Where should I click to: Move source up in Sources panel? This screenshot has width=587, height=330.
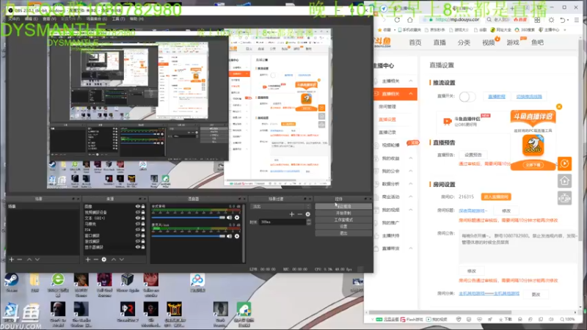pyautogui.click(x=114, y=260)
